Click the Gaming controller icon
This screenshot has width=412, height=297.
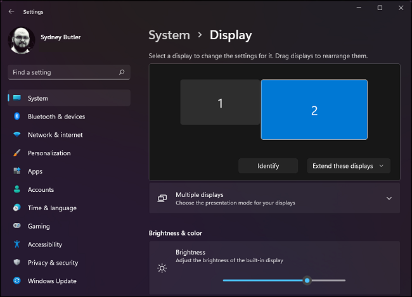pyautogui.click(x=16, y=226)
